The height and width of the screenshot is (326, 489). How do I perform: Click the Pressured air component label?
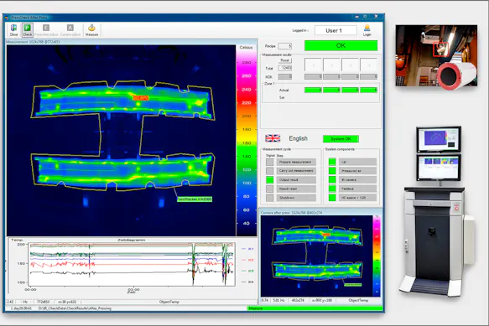[357, 171]
